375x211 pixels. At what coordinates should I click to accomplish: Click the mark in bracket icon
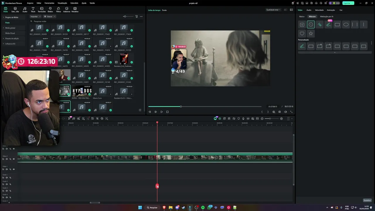tap(262, 112)
